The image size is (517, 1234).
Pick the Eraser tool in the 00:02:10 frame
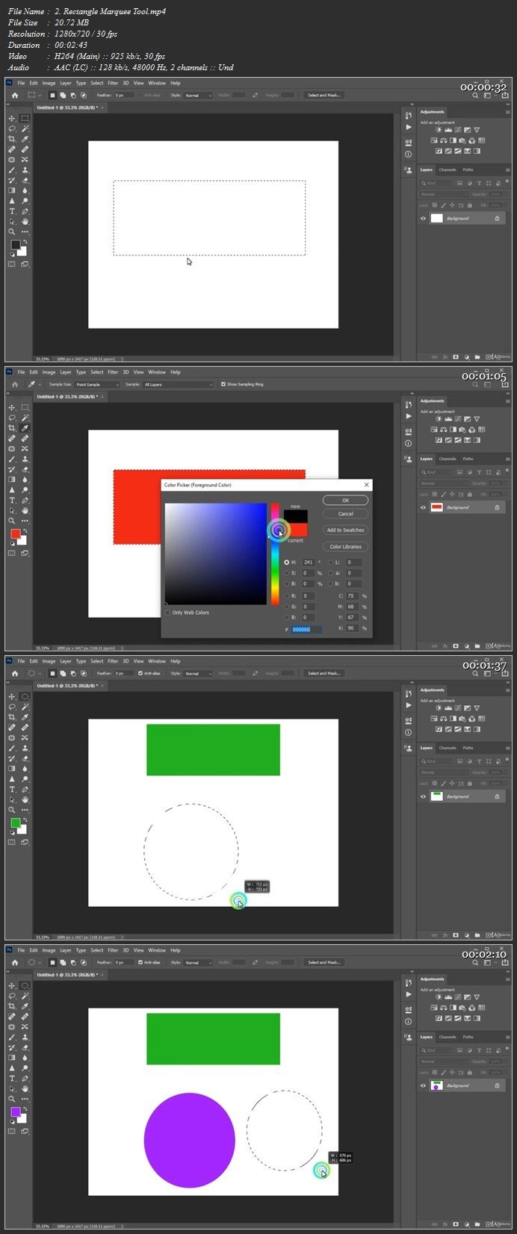coord(25,1047)
